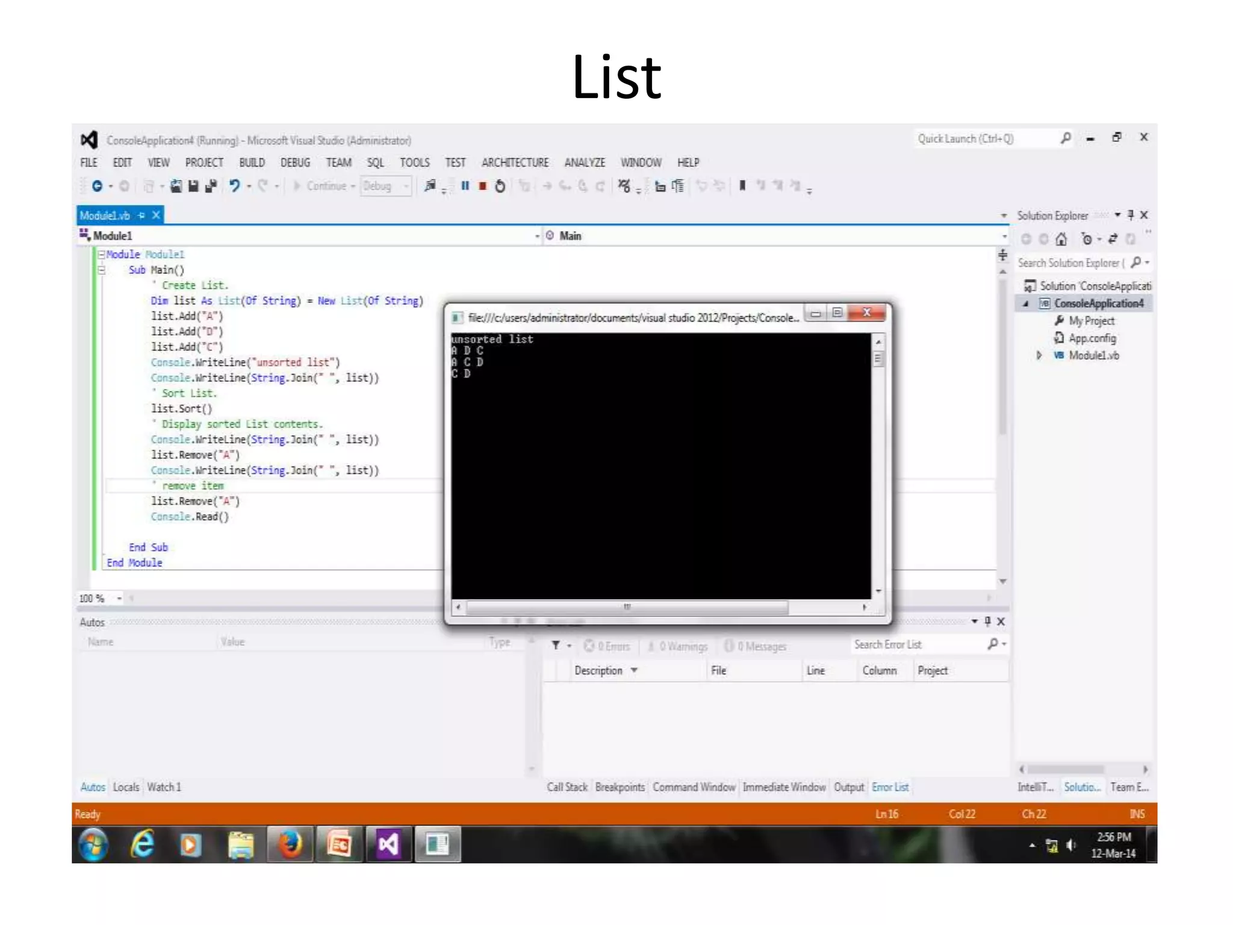Pin the Solution Explorer panel
1233x925 pixels.
point(1131,215)
